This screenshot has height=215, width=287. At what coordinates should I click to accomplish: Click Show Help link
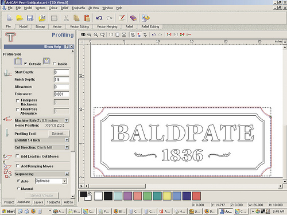point(52,46)
